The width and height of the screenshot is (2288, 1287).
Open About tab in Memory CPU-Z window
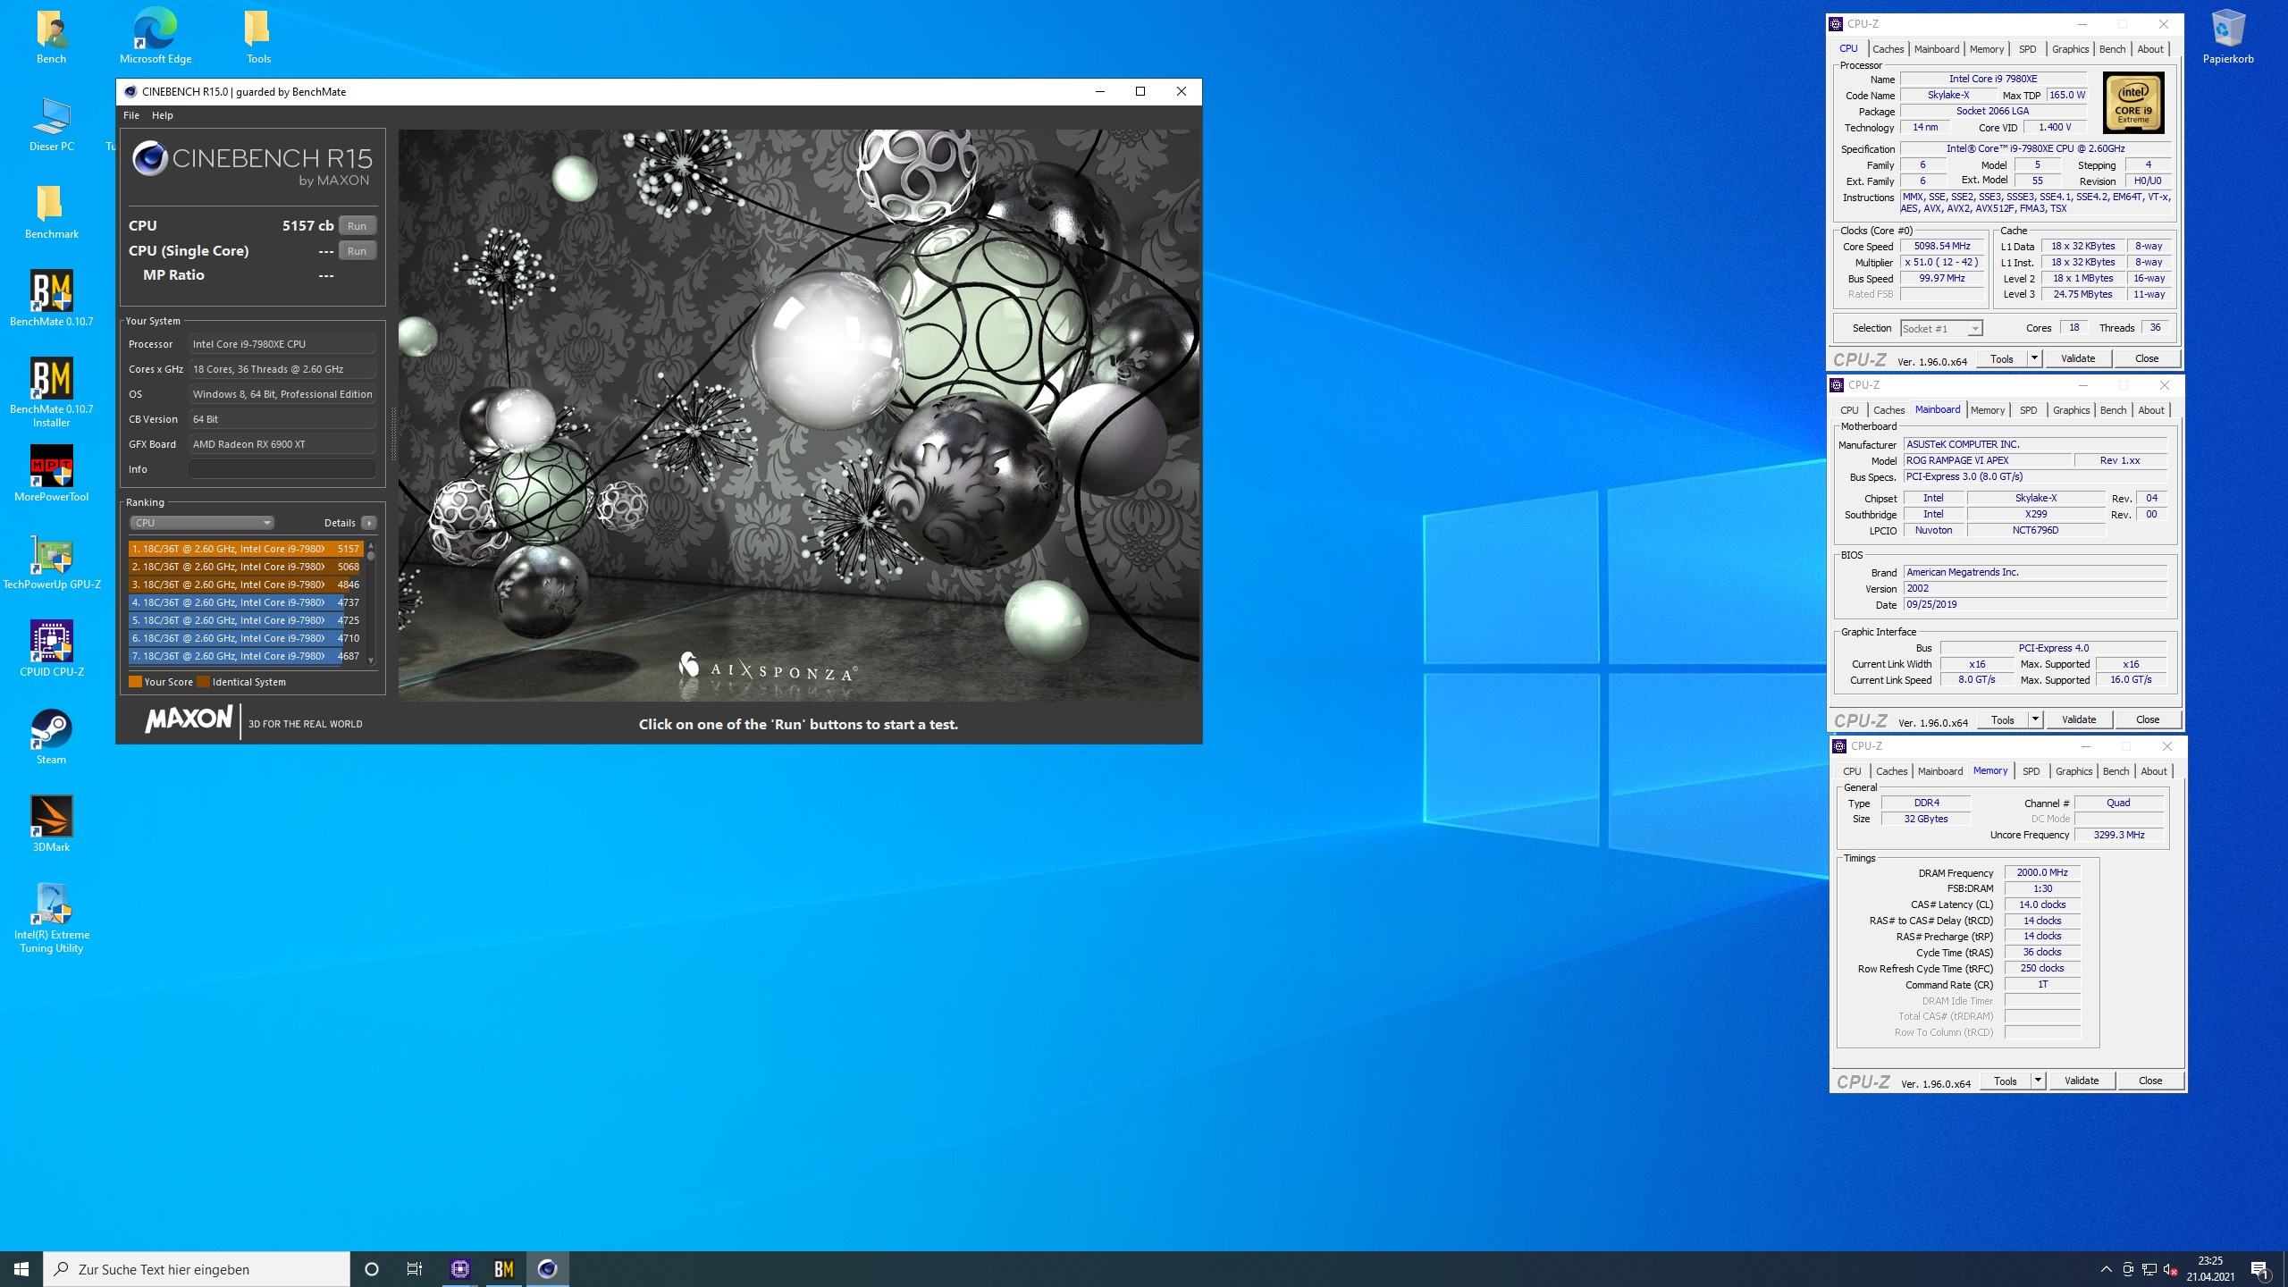[2154, 771]
